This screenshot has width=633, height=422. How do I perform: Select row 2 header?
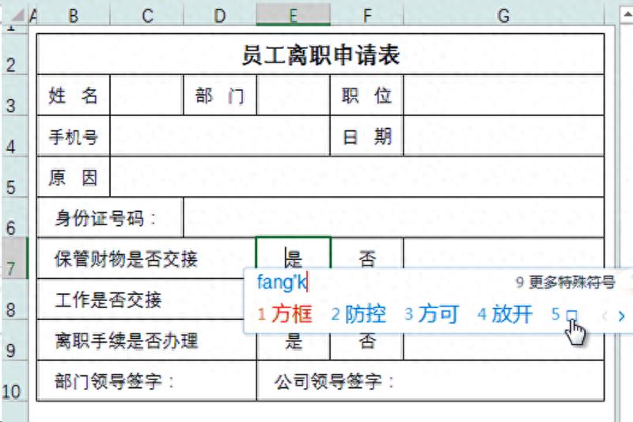point(14,54)
